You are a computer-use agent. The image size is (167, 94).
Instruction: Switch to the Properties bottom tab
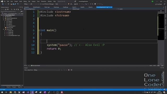(14, 87)
